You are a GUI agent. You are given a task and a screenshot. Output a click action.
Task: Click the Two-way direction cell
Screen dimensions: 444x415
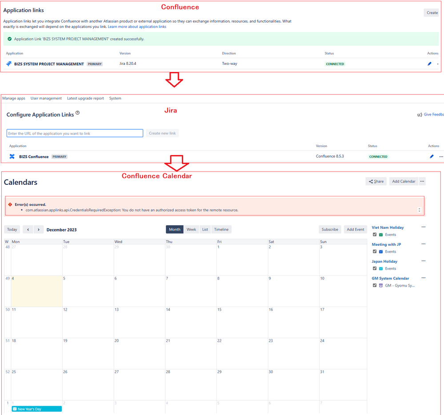(230, 64)
